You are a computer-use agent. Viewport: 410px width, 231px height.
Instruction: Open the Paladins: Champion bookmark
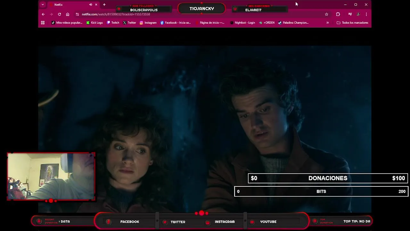(x=293, y=22)
